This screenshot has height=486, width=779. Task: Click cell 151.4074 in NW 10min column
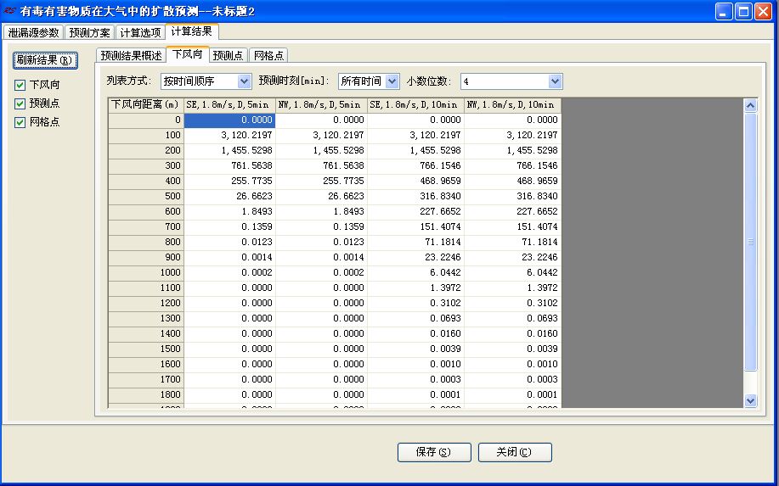click(513, 227)
